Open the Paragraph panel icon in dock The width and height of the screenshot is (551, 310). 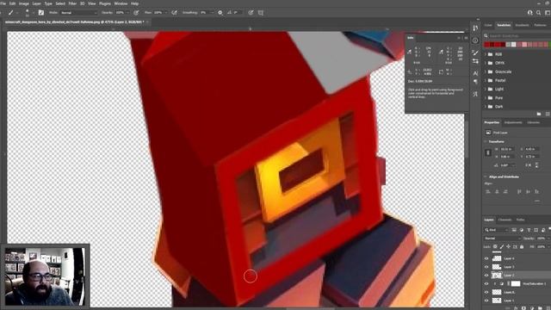coord(475,82)
